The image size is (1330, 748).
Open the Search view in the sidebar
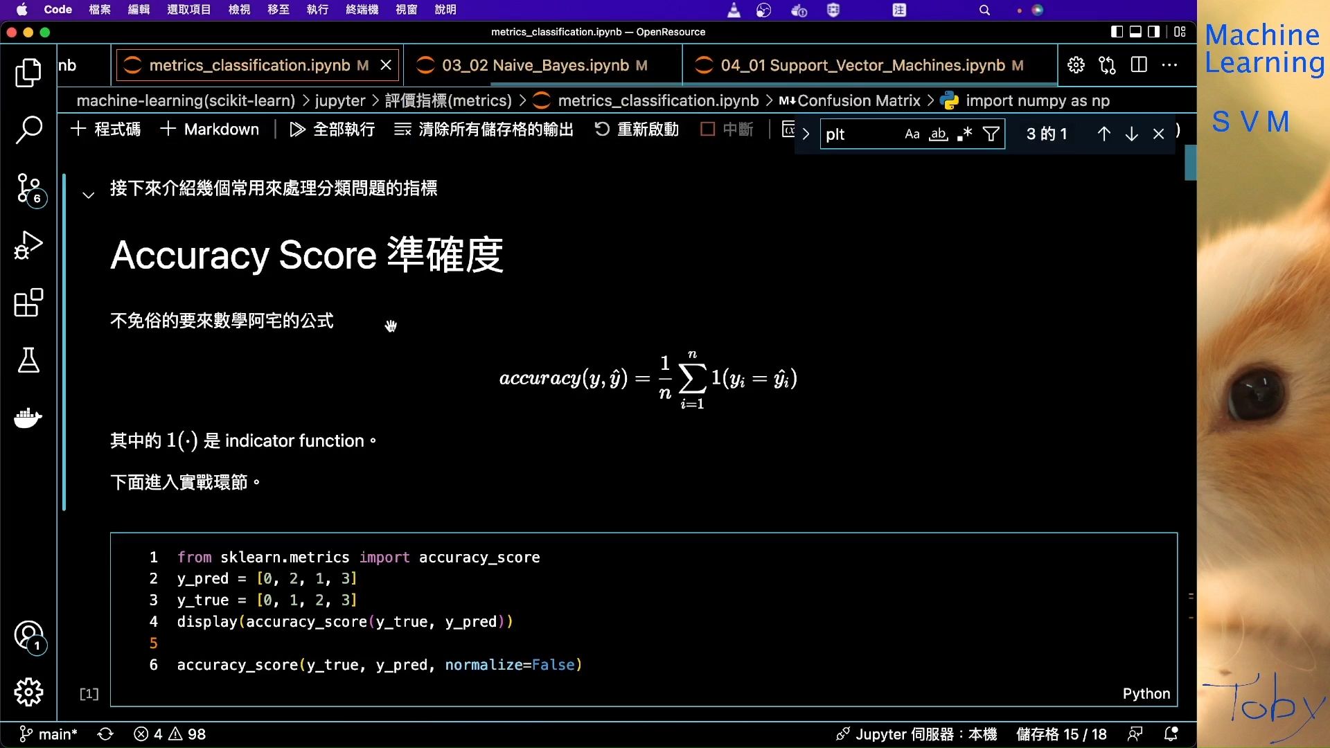point(28,130)
